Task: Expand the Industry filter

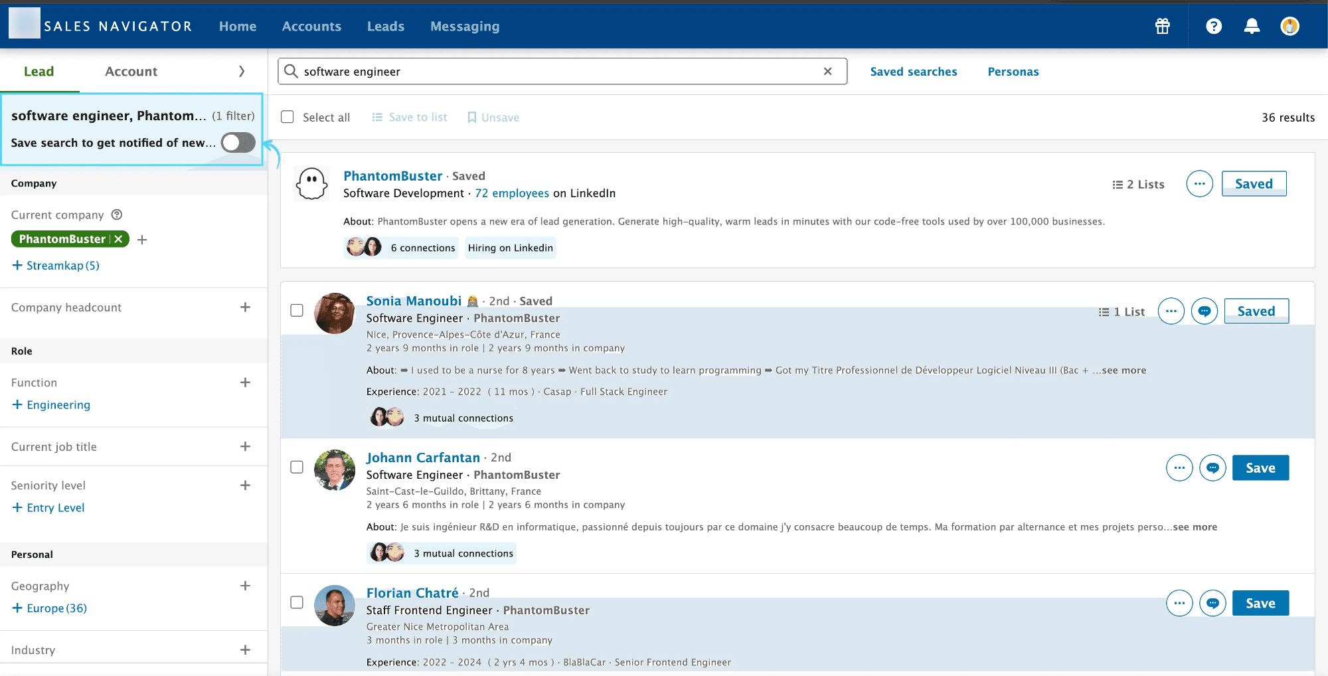Action: (245, 650)
